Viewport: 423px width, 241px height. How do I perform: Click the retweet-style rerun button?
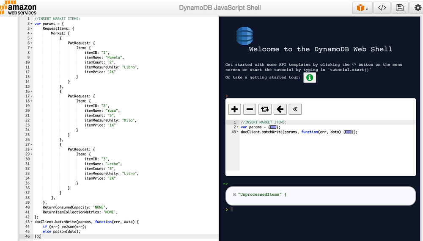click(x=265, y=109)
